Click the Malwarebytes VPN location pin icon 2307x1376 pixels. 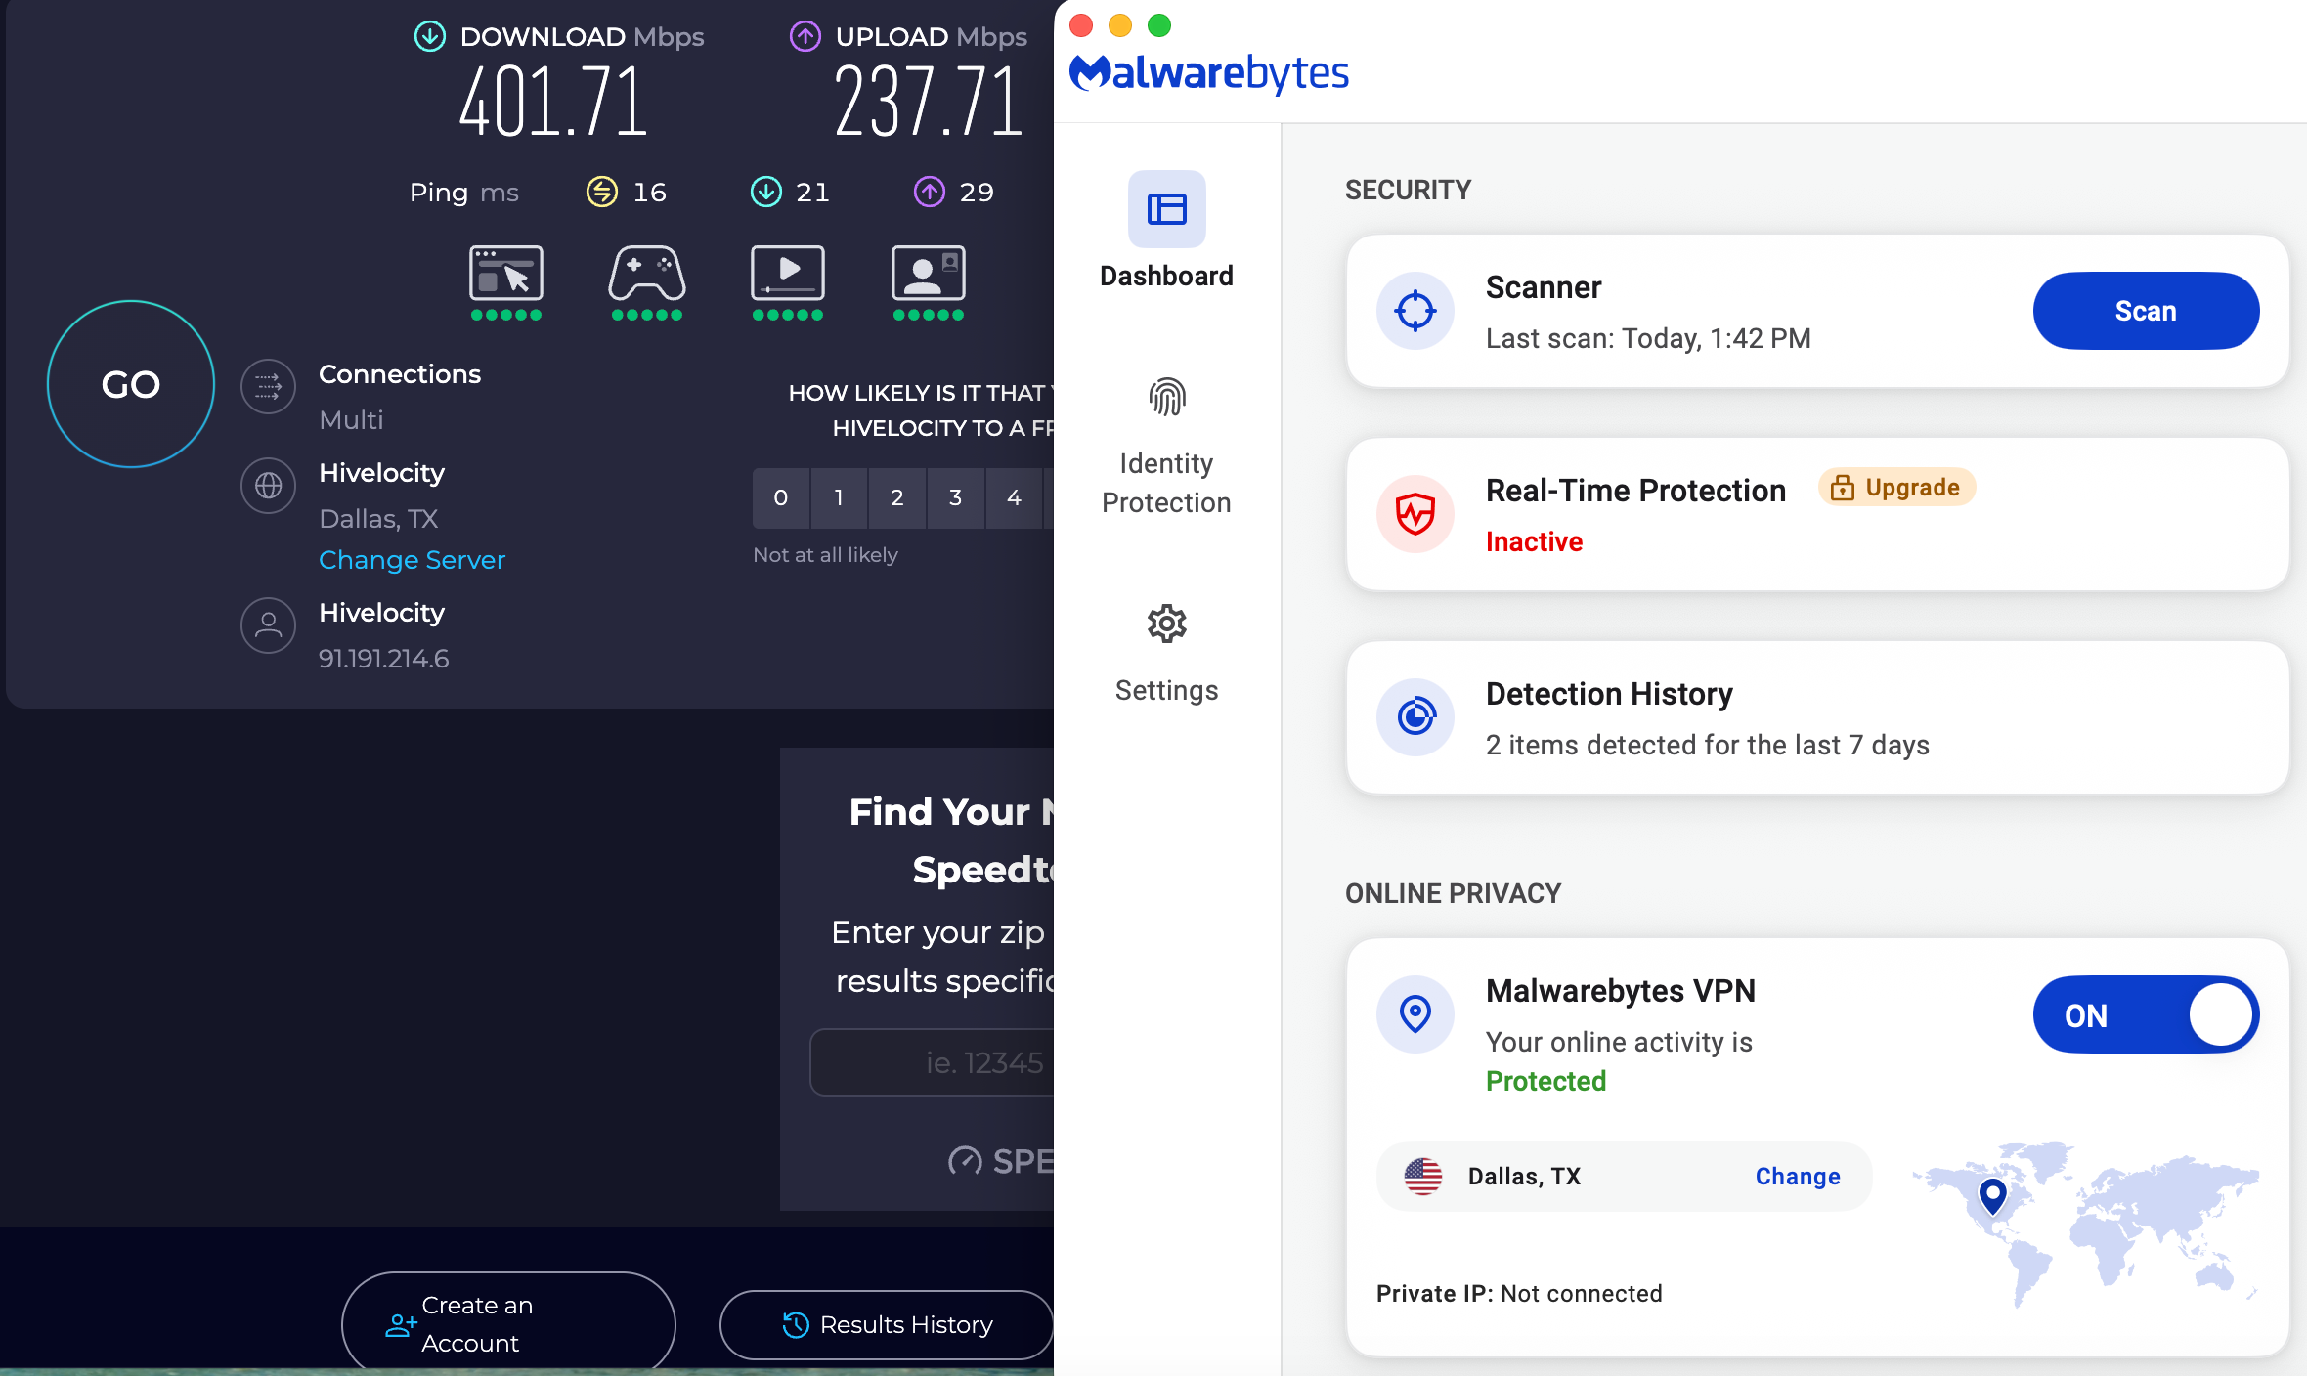(1415, 1014)
